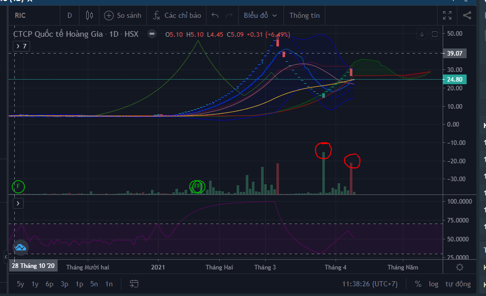486x296 pixels.
Task: Open the Thông tin menu
Action: coord(304,15)
